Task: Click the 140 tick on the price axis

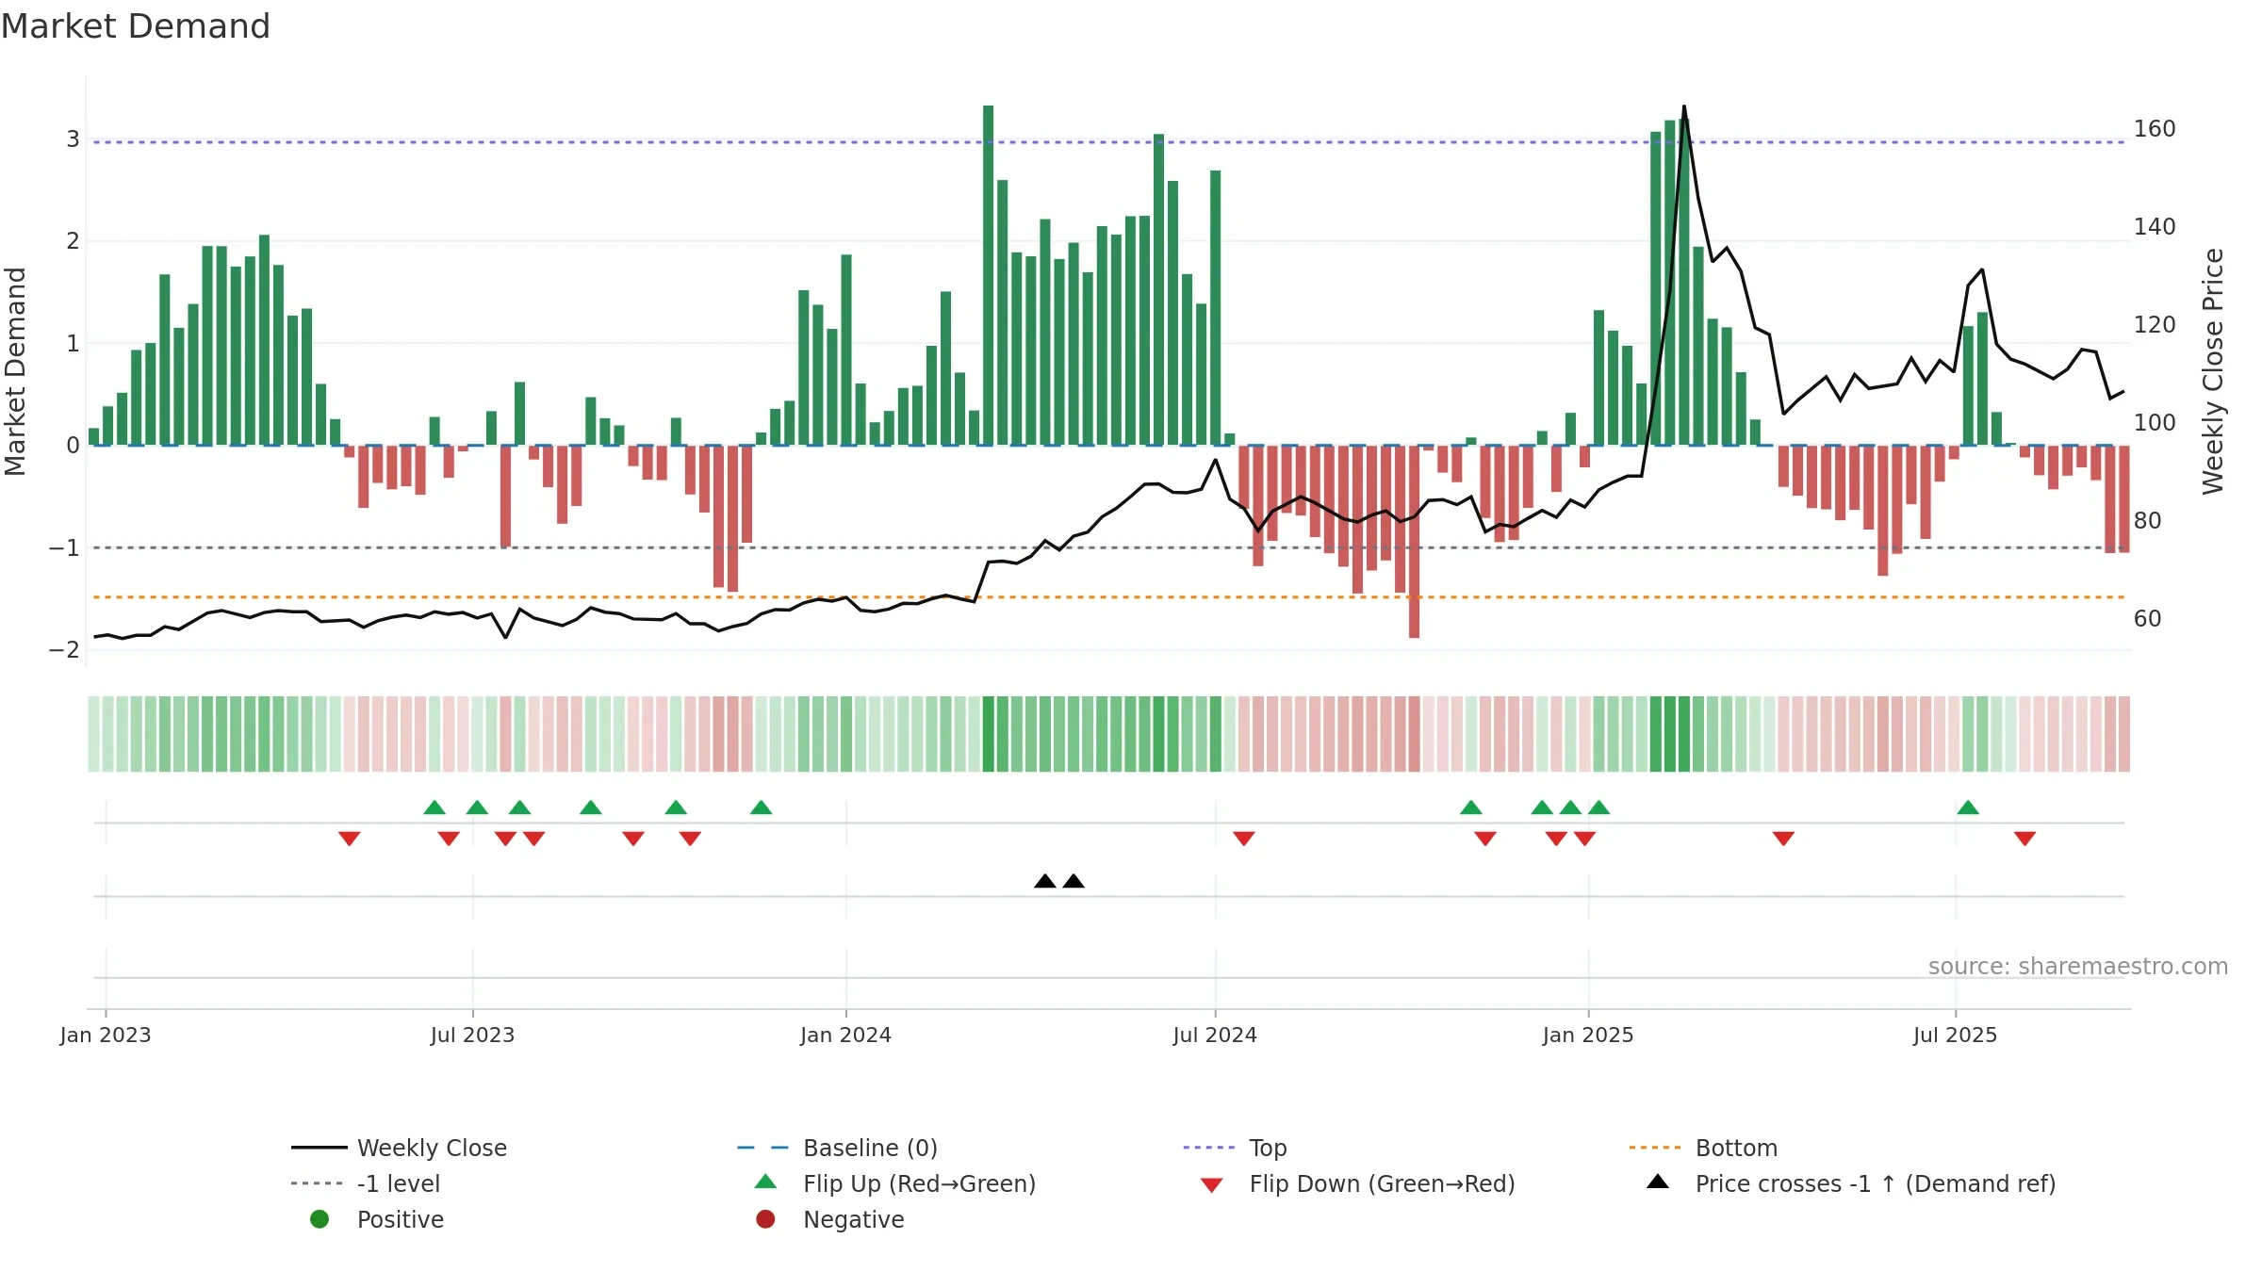Action: pos(2155,227)
